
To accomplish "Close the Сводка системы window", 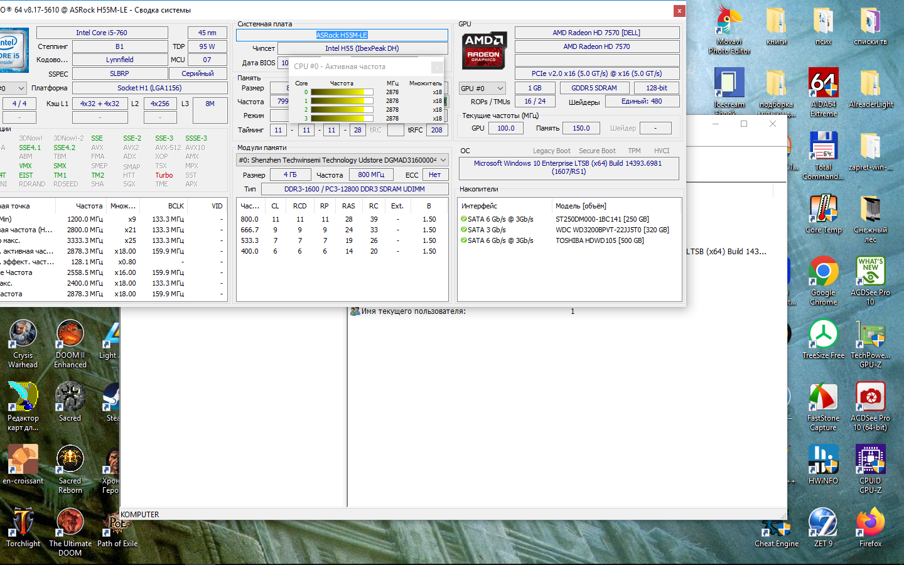I will click(679, 11).
